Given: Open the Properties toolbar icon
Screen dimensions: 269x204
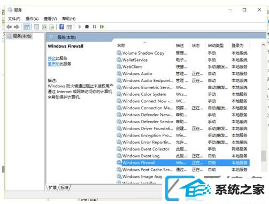Looking at the screenshot, I should pyautogui.click(x=36, y=27).
